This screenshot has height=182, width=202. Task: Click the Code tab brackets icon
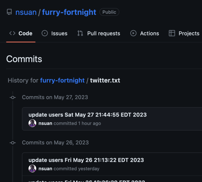[12, 33]
